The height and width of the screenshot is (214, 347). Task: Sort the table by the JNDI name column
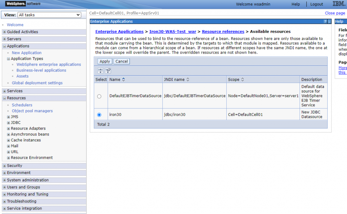coord(188,80)
